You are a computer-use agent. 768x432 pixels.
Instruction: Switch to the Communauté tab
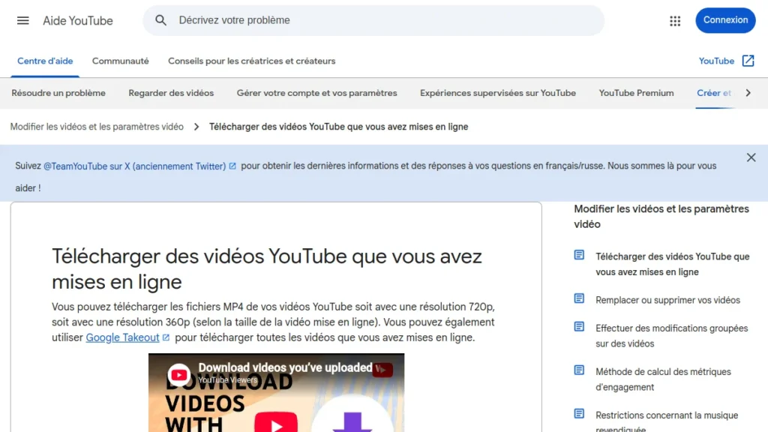coord(121,61)
